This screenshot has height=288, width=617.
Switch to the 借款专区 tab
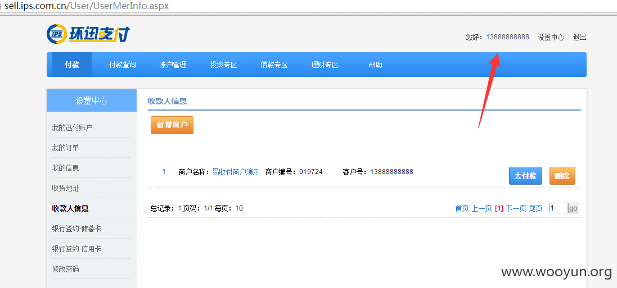(x=274, y=65)
